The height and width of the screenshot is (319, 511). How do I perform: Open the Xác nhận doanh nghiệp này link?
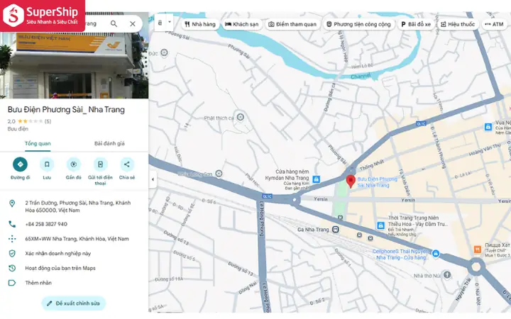click(58, 254)
